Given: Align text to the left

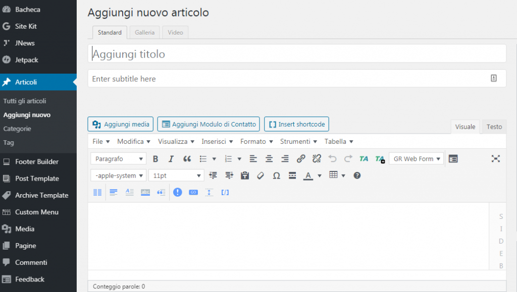Looking at the screenshot, I should pos(253,159).
